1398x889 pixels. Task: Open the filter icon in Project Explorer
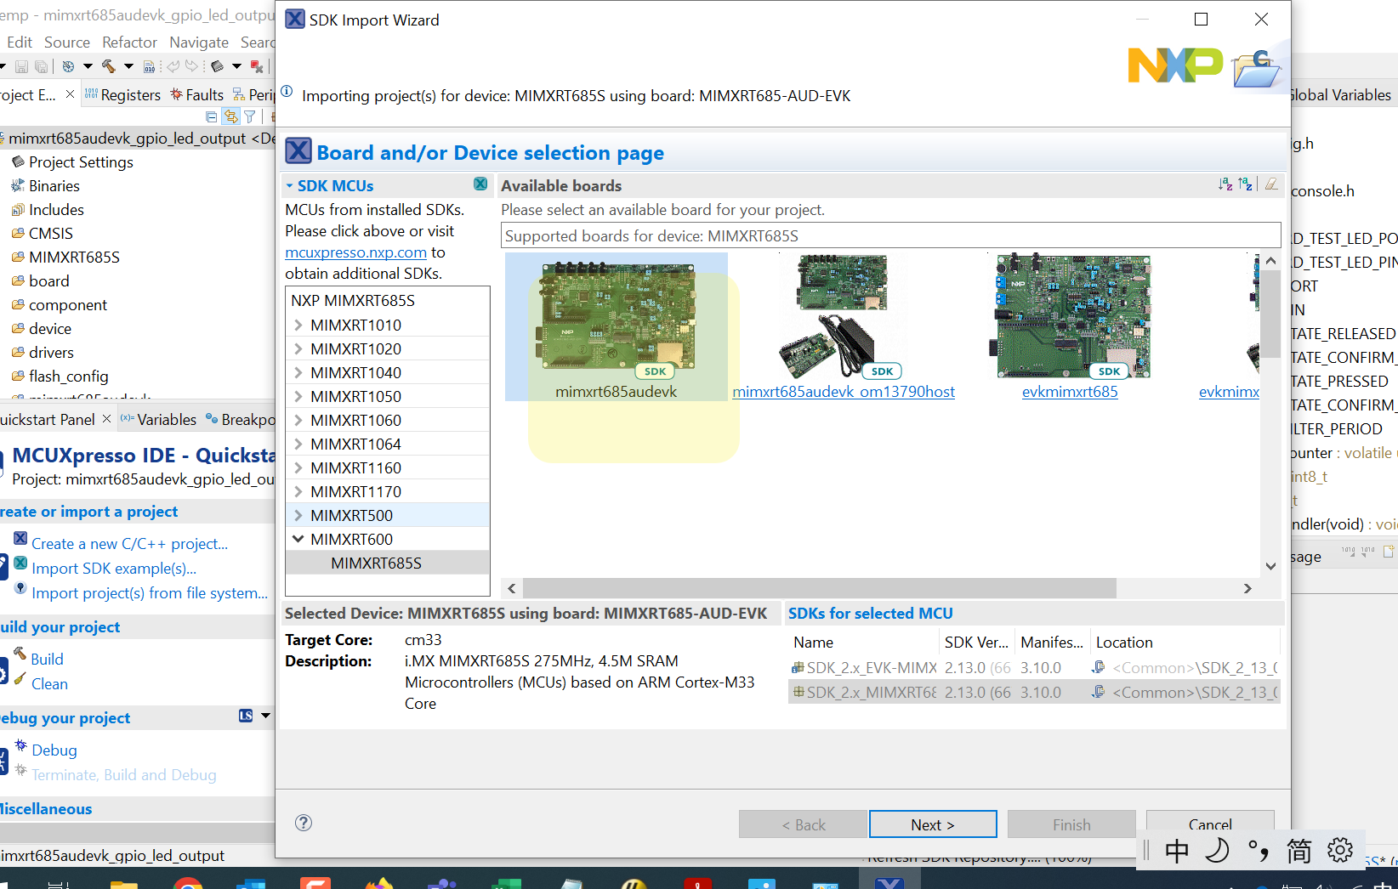tap(249, 116)
